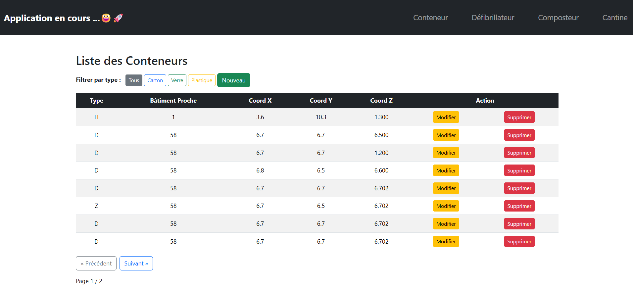Image resolution: width=633 pixels, height=288 pixels.
Task: Filter containers by Plastique type
Action: (202, 80)
